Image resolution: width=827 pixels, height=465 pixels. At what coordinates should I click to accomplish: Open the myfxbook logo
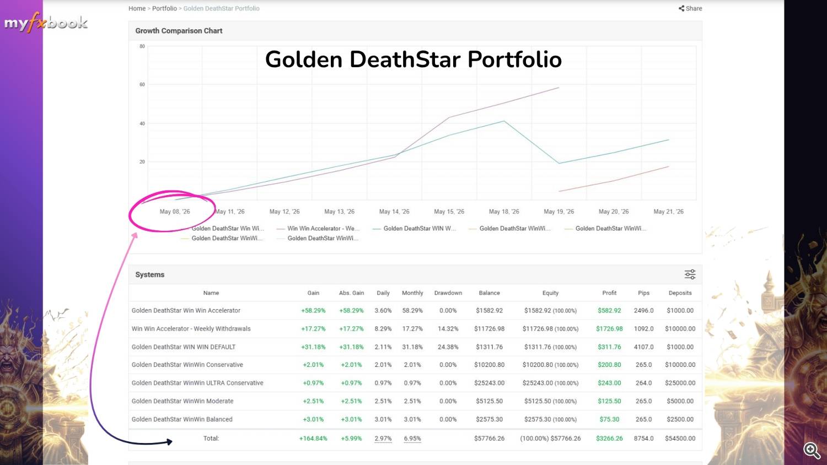(x=46, y=23)
